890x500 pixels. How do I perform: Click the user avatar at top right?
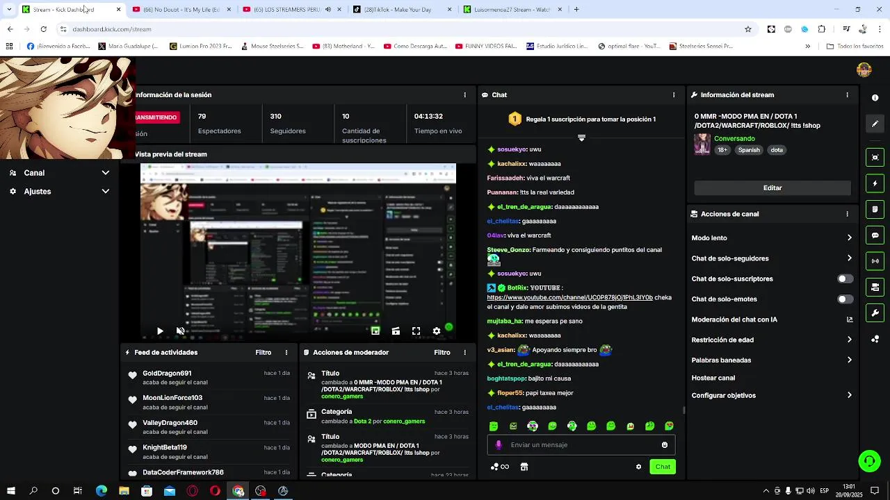[864, 69]
